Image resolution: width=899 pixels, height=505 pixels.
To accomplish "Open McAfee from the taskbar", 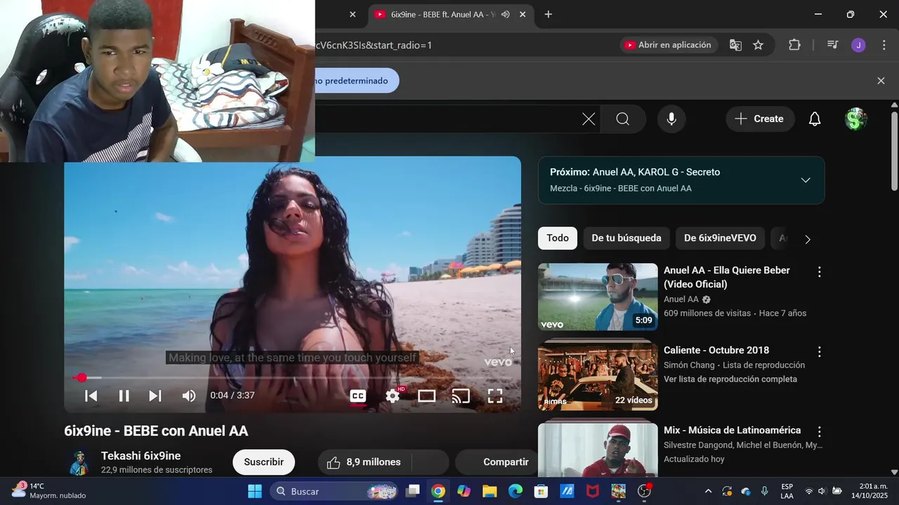I will pos(593,491).
